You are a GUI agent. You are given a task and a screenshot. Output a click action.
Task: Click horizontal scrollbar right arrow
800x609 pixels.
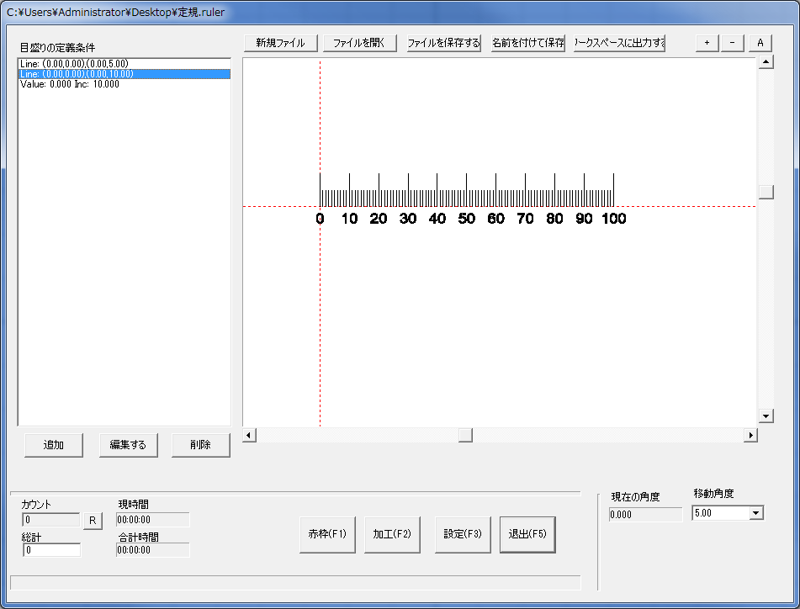[x=750, y=435]
